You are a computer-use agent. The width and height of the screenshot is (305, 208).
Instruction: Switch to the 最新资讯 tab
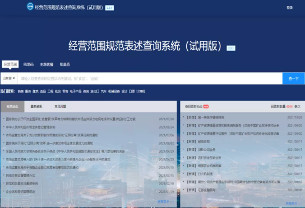[36, 107]
